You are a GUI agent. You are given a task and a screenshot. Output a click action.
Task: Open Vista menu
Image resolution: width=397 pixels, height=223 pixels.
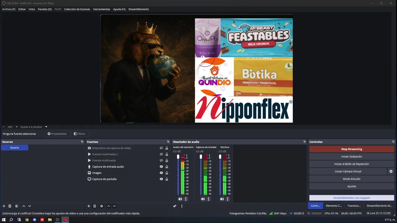tap(32, 9)
